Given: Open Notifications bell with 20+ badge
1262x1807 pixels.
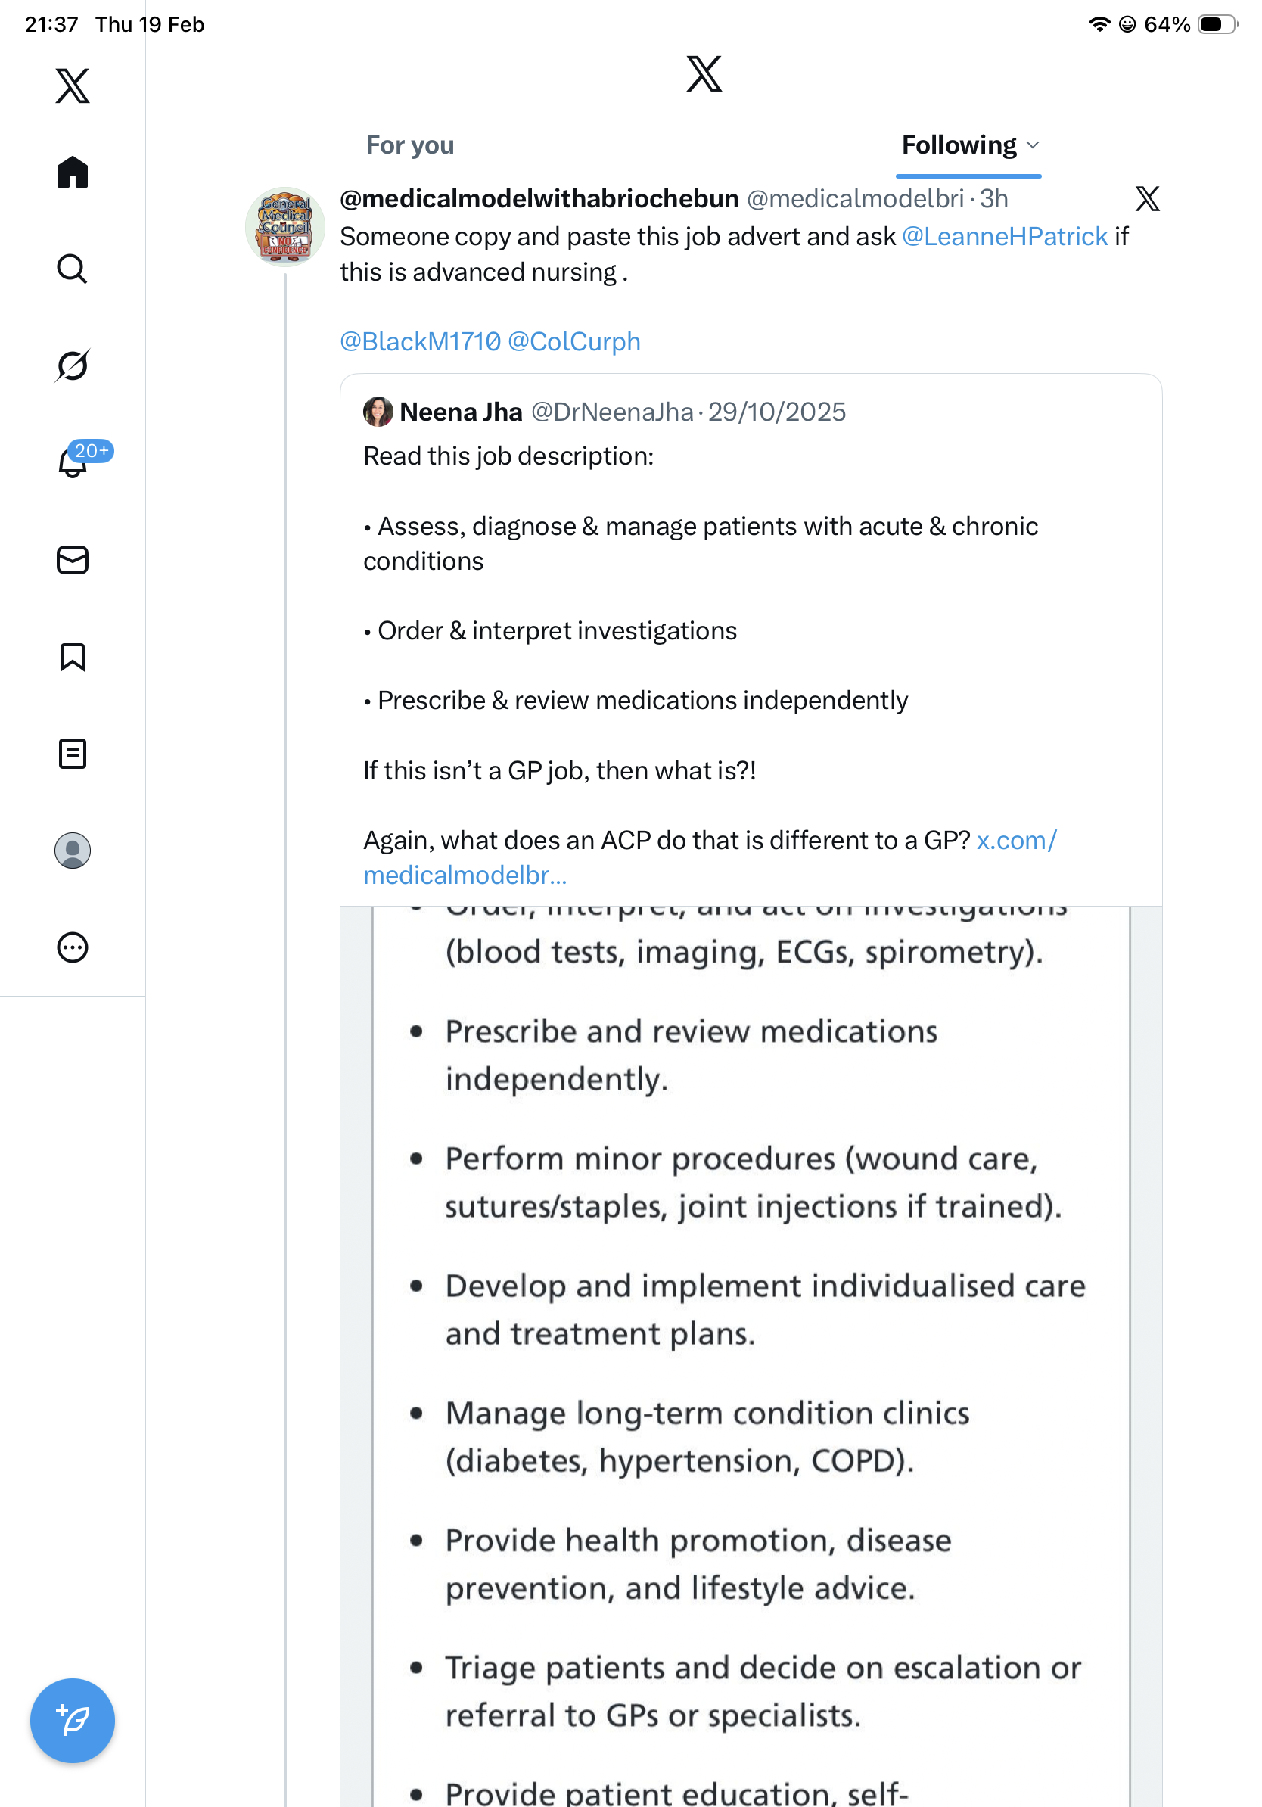Looking at the screenshot, I should click(73, 462).
